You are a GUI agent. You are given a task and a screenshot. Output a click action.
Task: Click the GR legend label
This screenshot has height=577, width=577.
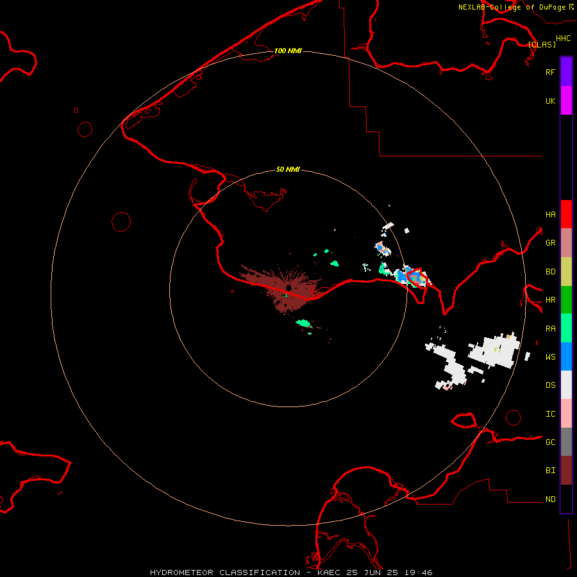click(550, 243)
